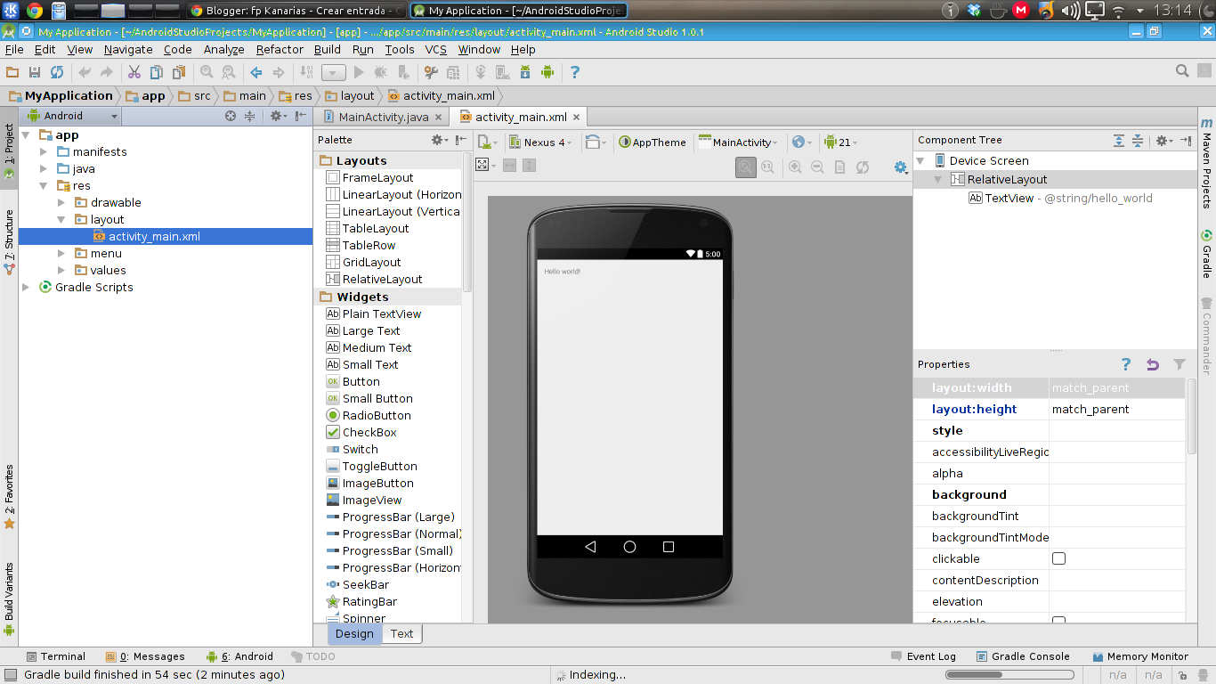Start Debug mode via the bug icon
Viewport: 1216px width, 684px height.
coord(380,72)
